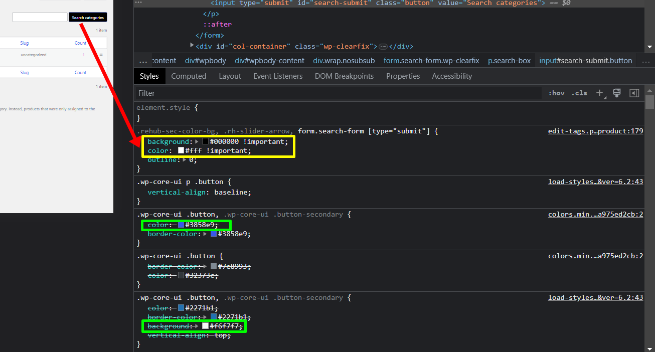The width and height of the screenshot is (655, 352).
Task: Open load-styles source link for #2271b1 rule
Action: tap(595, 297)
